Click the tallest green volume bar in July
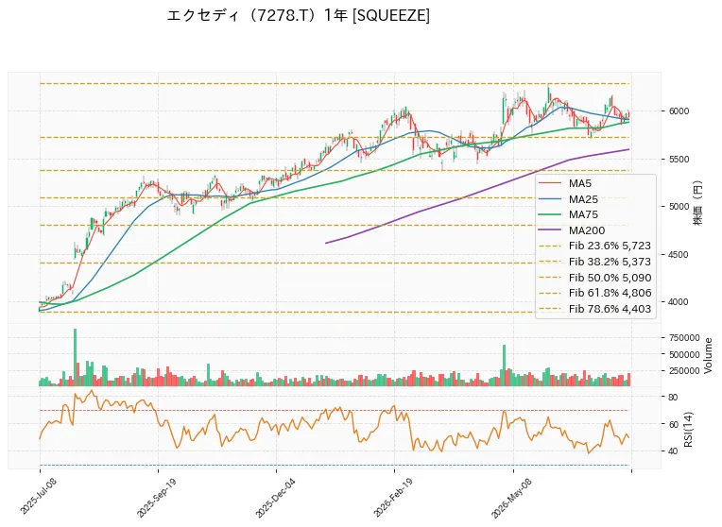Viewport: 722px width, 527px height. (75, 357)
